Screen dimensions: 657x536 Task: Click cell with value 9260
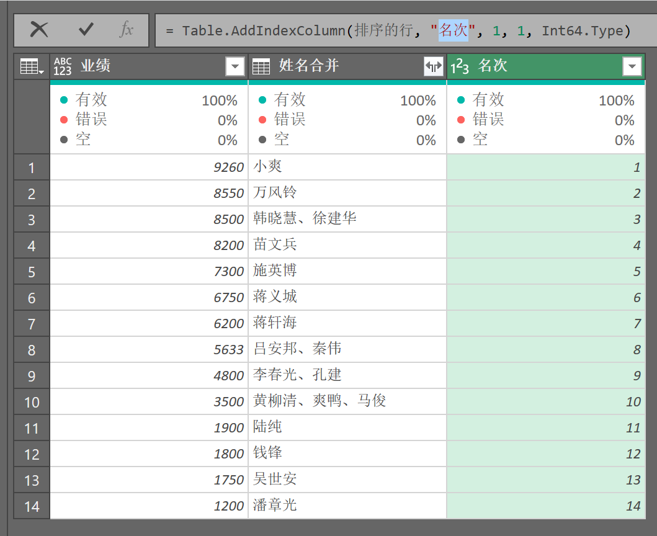point(149,167)
